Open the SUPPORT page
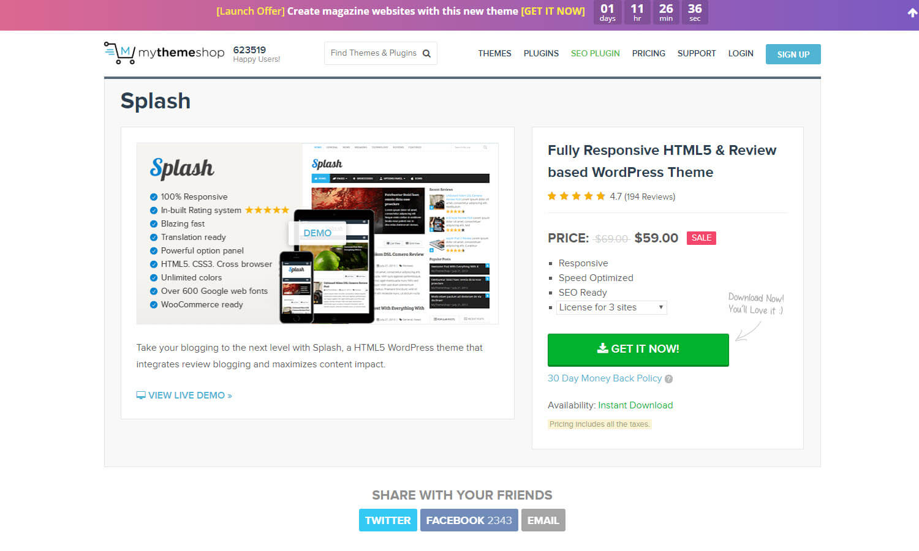919x551 pixels. [697, 53]
